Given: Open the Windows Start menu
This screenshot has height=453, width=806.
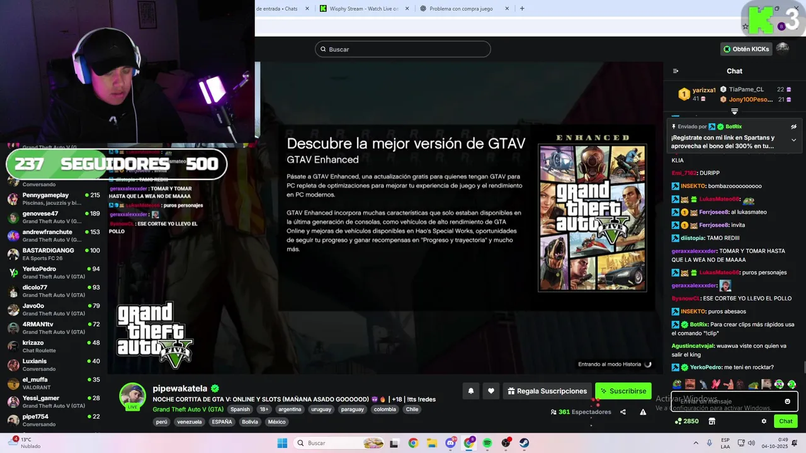Looking at the screenshot, I should pos(281,443).
